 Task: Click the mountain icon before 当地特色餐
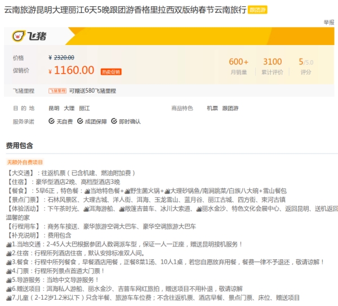point(79,191)
